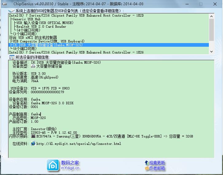This screenshot has height=175, width=223.
Task: Close the ChipGenius window
Action: coord(215,4)
